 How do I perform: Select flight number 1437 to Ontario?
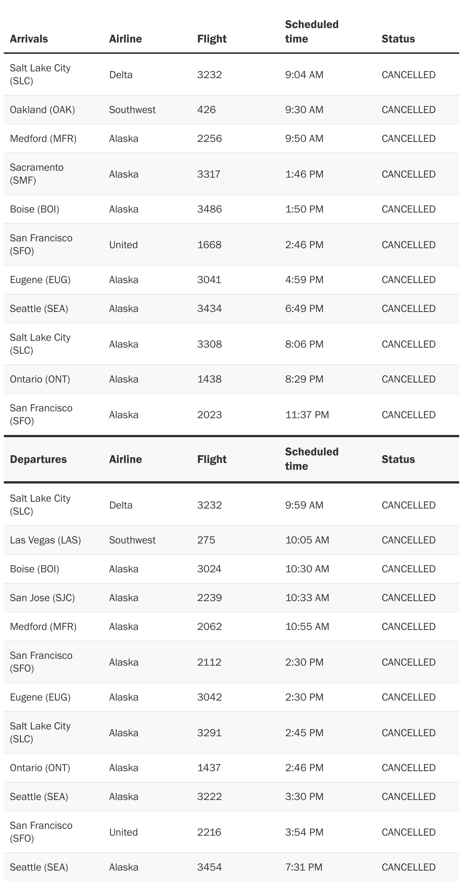point(209,768)
